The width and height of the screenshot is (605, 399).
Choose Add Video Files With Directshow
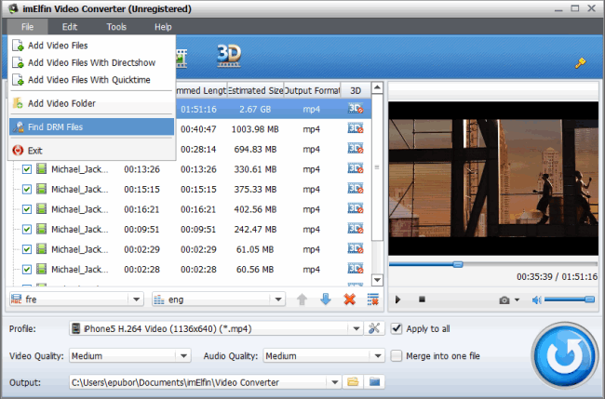[92, 62]
